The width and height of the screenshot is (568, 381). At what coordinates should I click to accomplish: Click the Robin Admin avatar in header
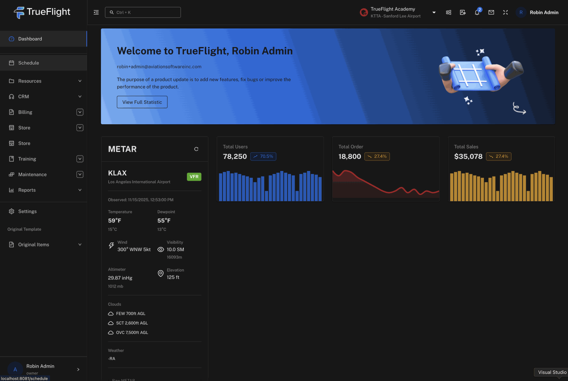(x=521, y=12)
